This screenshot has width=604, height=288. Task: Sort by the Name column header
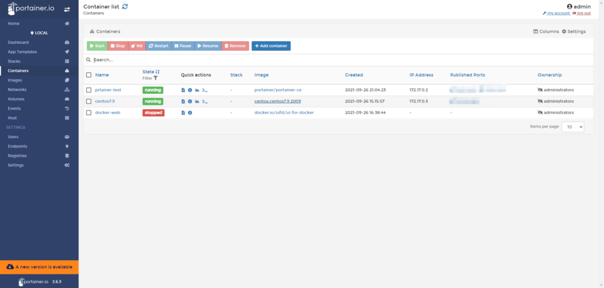[102, 75]
